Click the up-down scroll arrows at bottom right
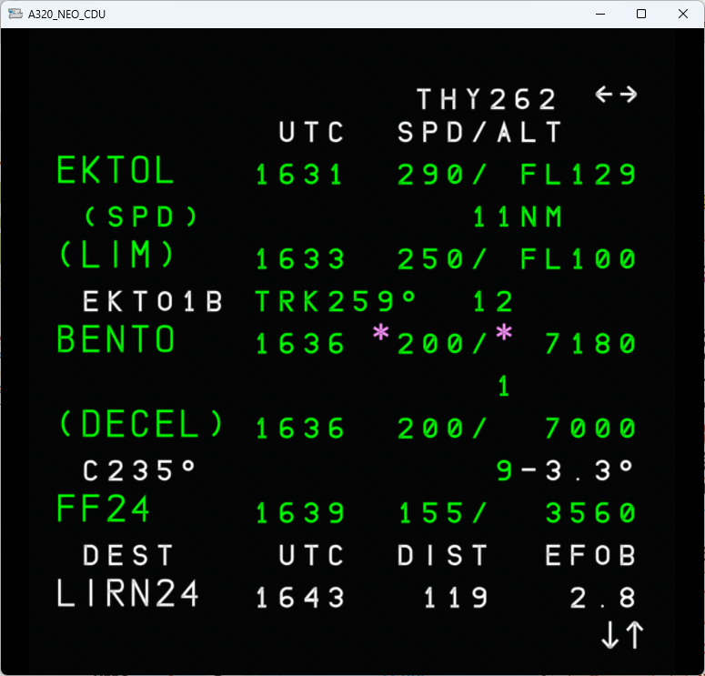 (622, 635)
